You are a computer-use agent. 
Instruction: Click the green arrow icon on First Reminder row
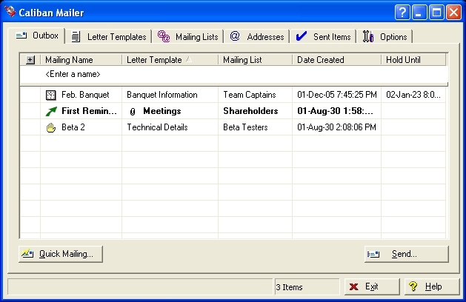(50, 111)
